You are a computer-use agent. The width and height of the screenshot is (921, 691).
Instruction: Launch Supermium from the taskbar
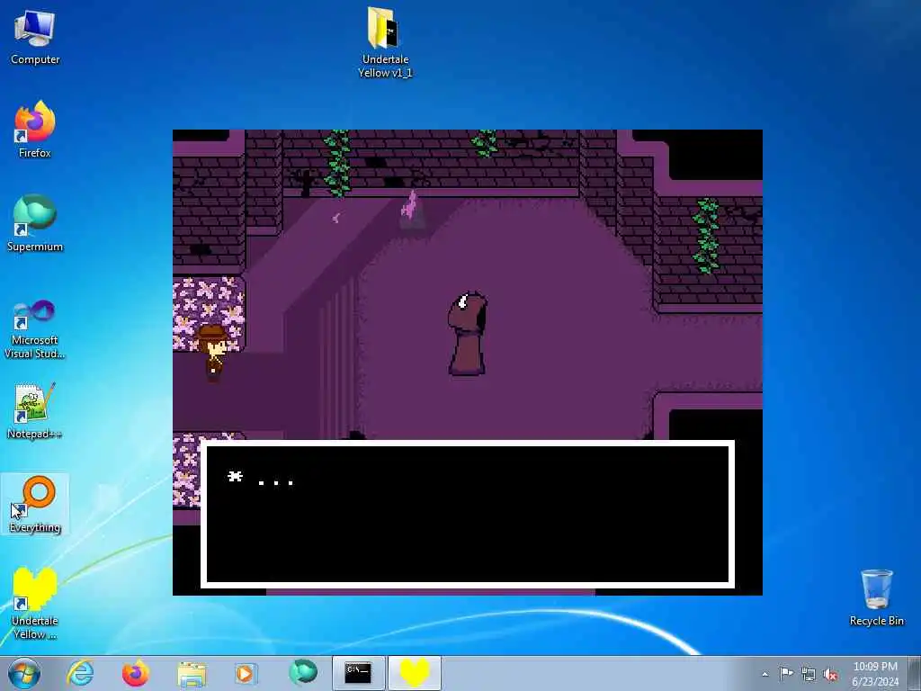coord(303,673)
